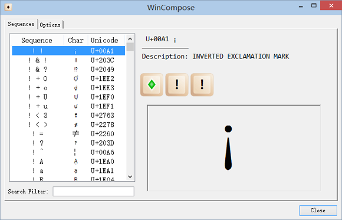Sort by the Sequence column header
Image resolution: width=342 pixels, height=220 pixels.
pyautogui.click(x=37, y=40)
